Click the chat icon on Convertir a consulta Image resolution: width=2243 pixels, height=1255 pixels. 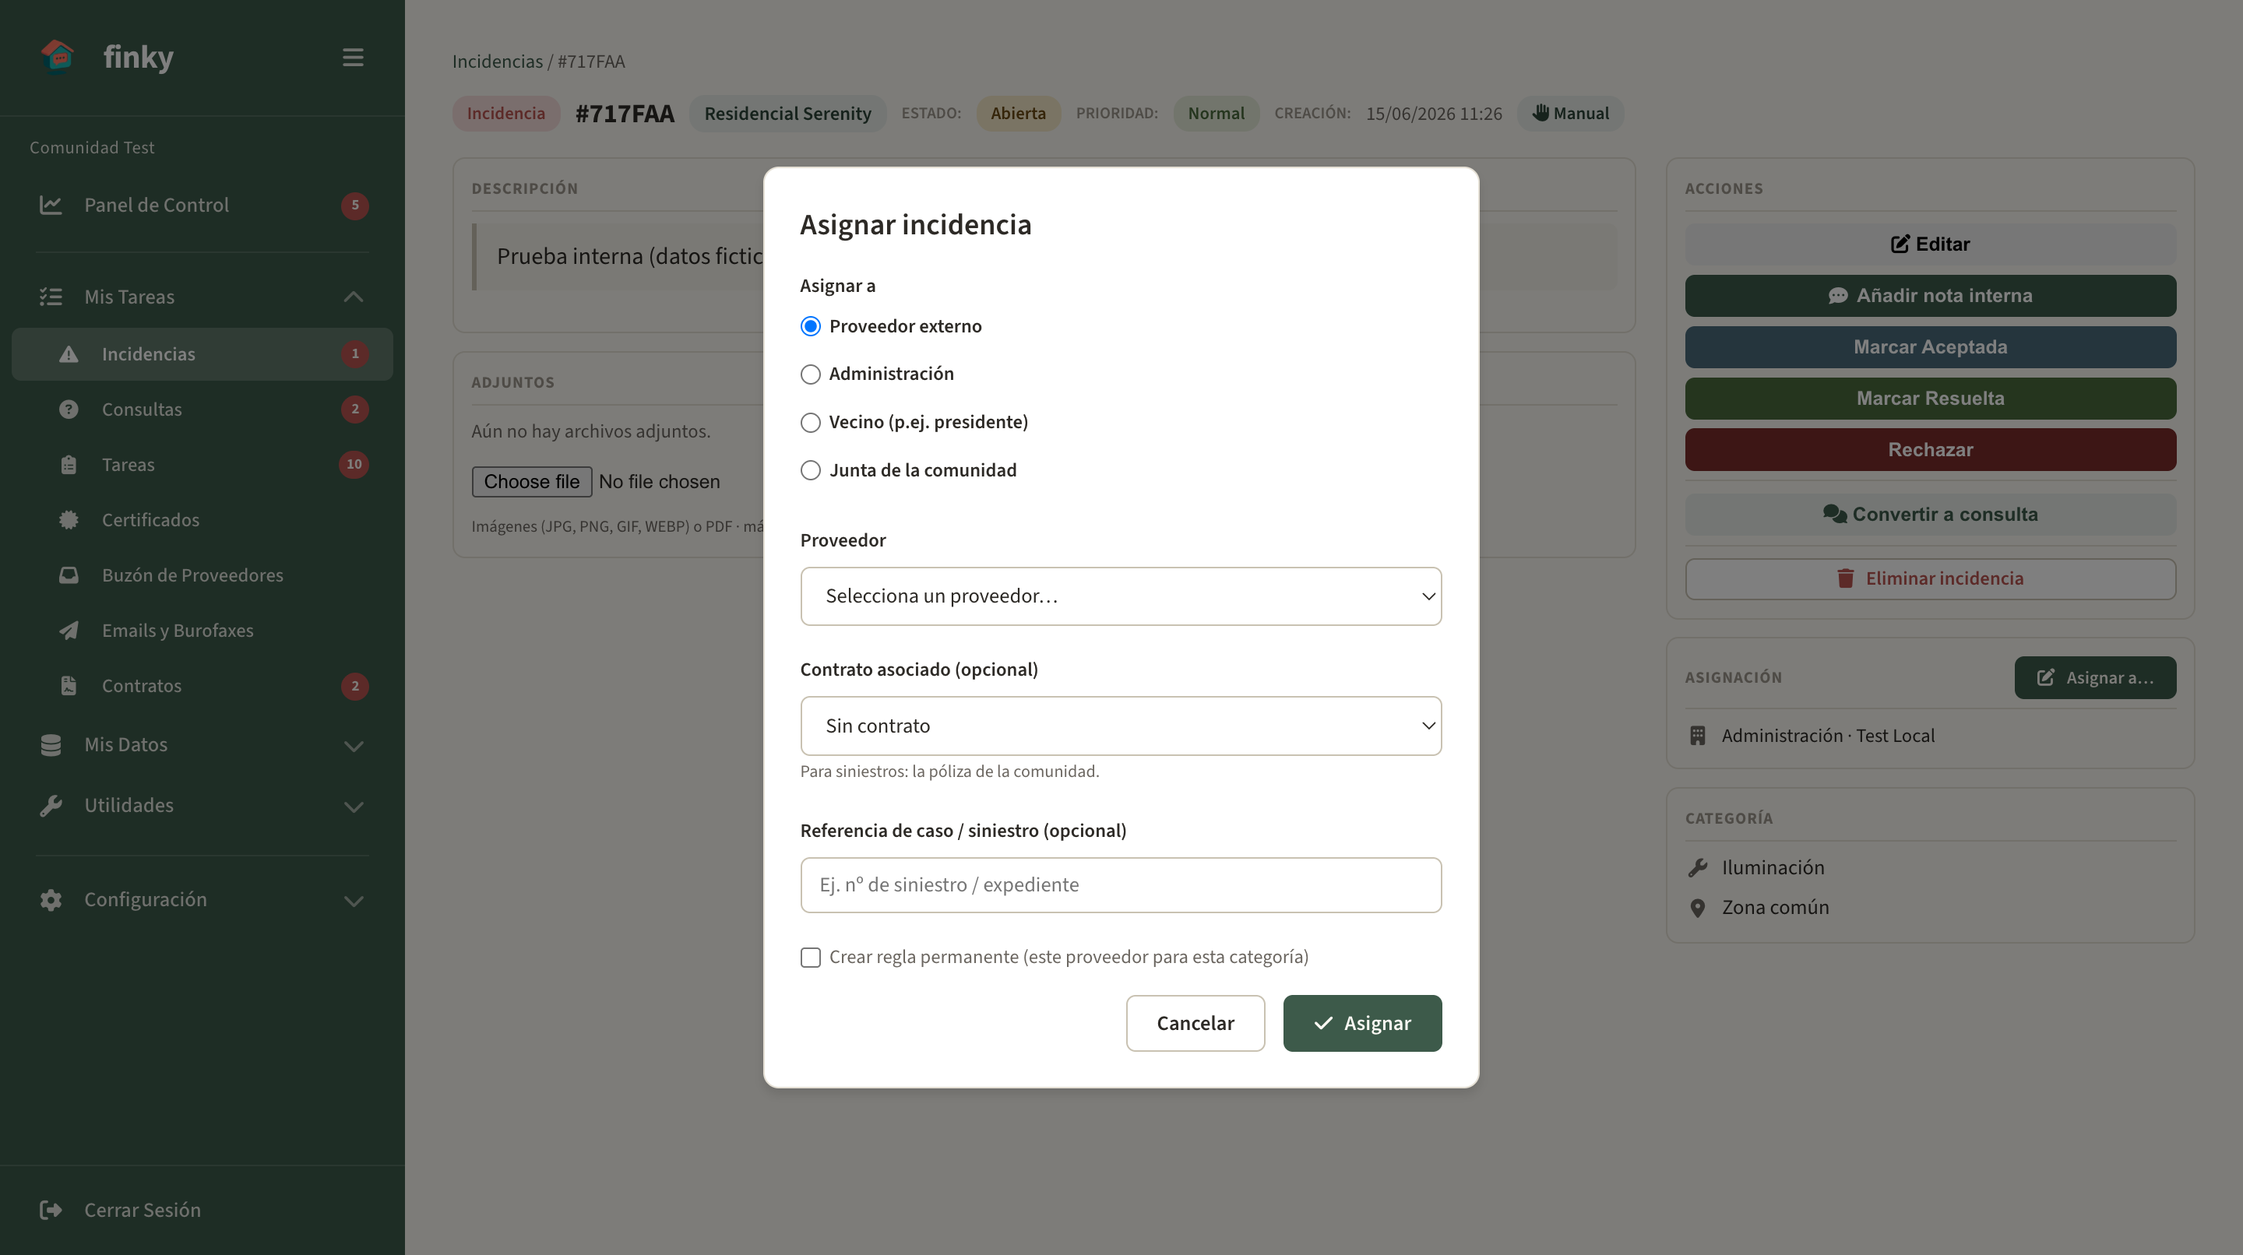[x=1835, y=515]
